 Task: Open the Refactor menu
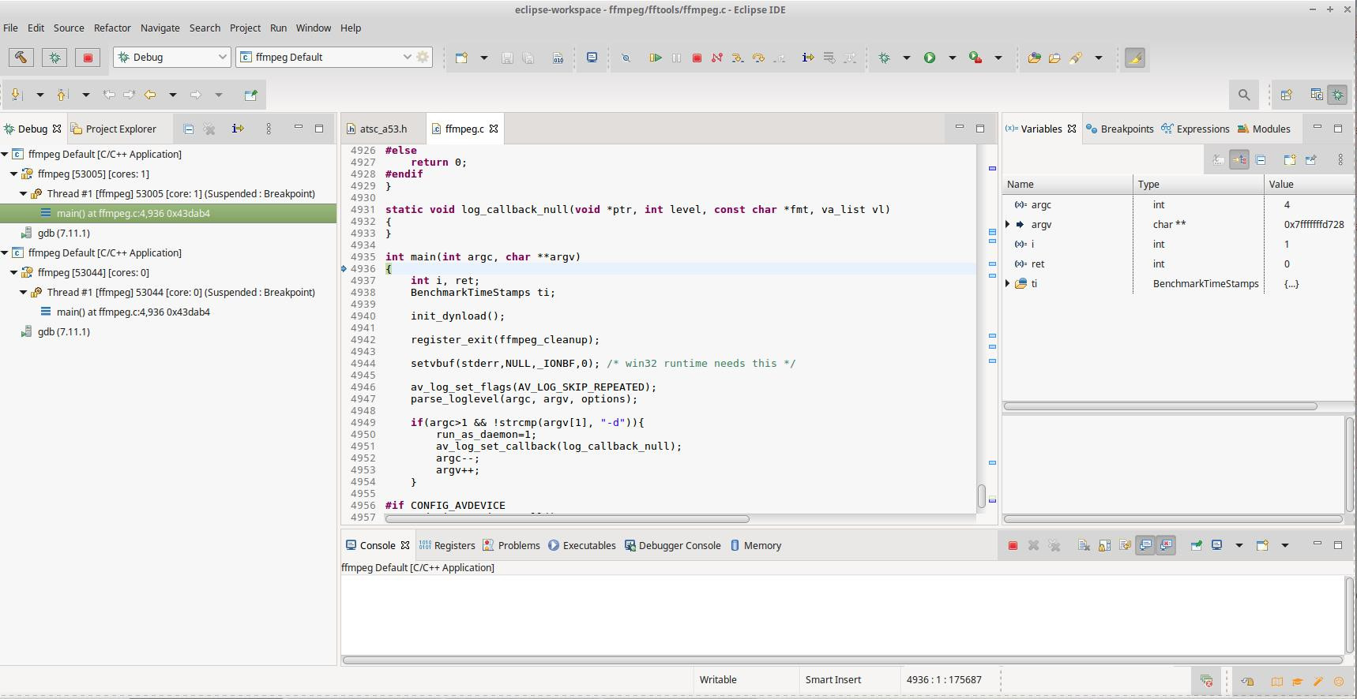(x=112, y=28)
